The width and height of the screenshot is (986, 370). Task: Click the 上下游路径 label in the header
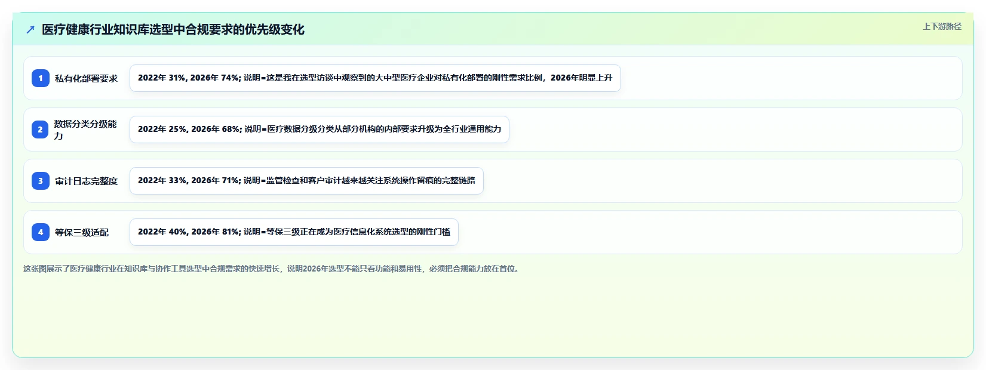click(942, 26)
